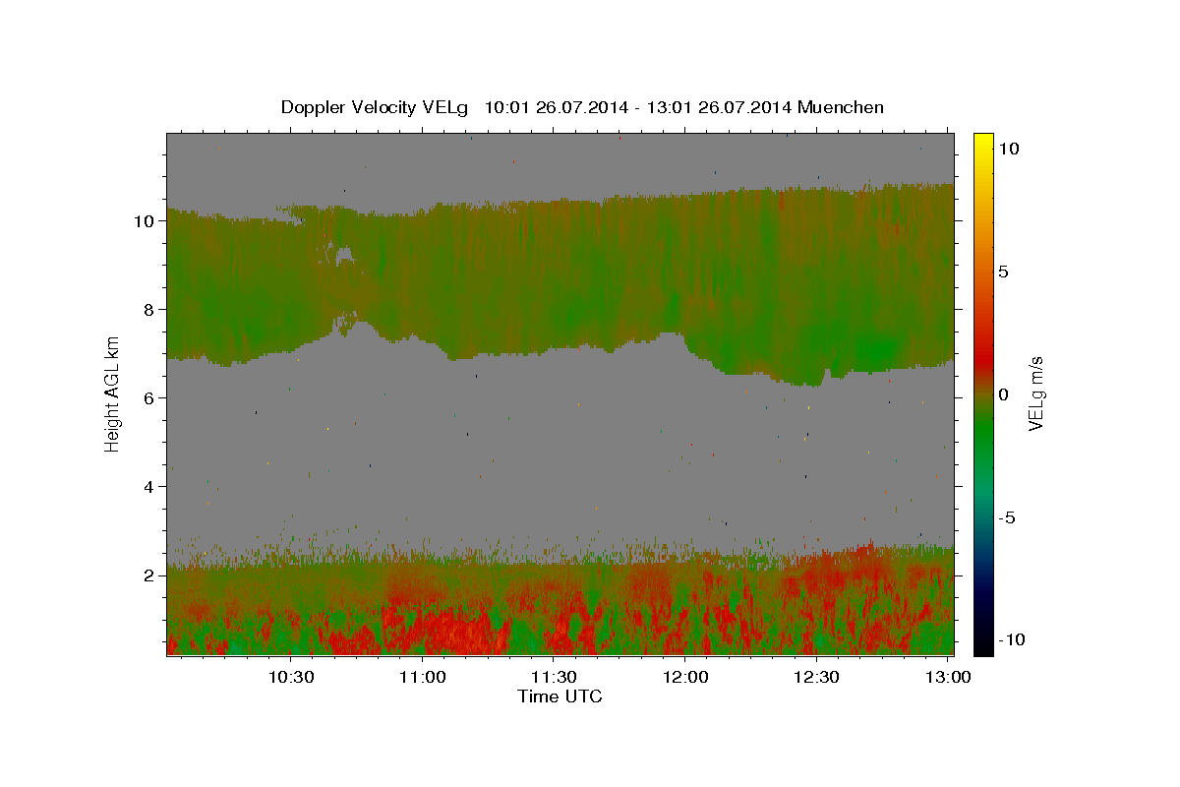This screenshot has width=1180, height=787.
Task: Click the colorbar value 10 label
Action: [1009, 148]
